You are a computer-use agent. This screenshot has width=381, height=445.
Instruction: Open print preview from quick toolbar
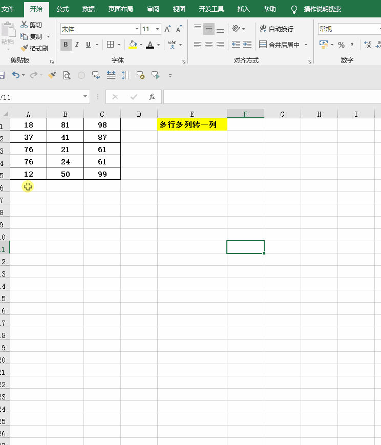[67, 75]
